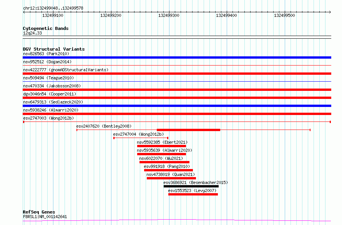Click the esv2747003 (Wong2012b) label
This screenshot has height=225, width=342.
click(x=48, y=118)
